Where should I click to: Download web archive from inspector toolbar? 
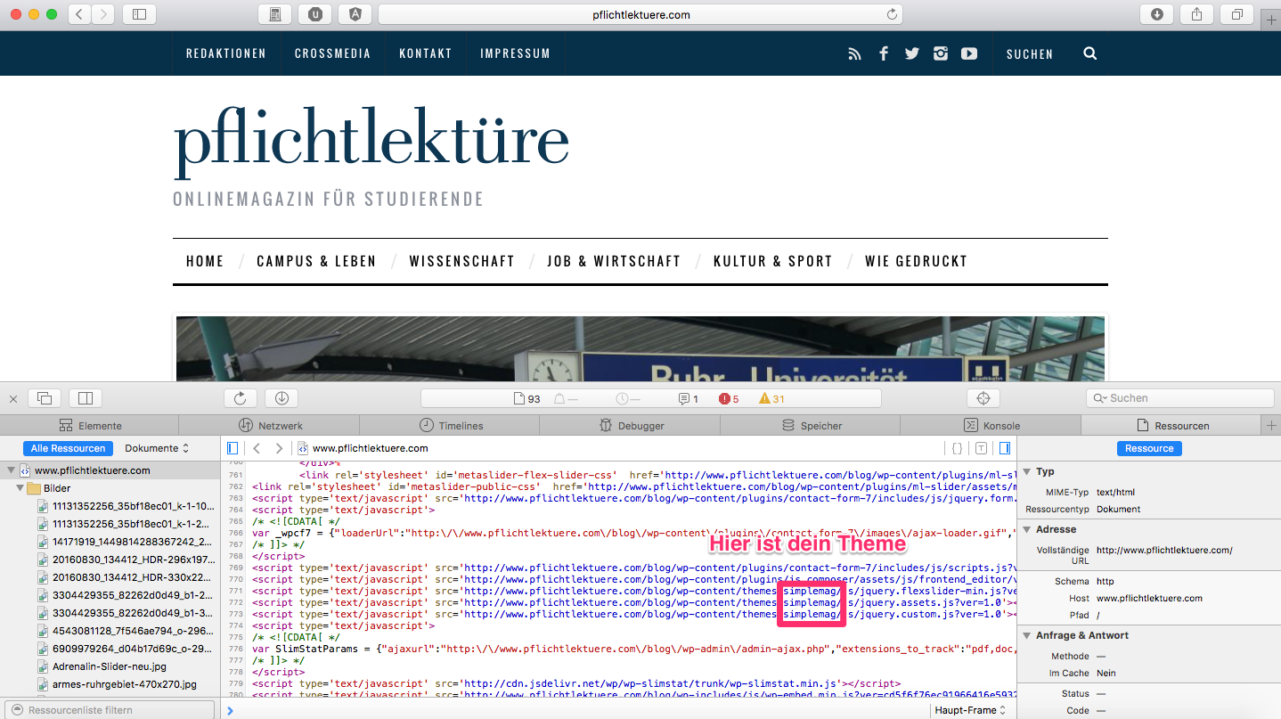click(x=281, y=398)
